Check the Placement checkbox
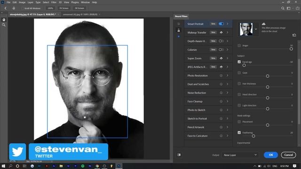Viewport: 301px width, 169px height. [239, 122]
